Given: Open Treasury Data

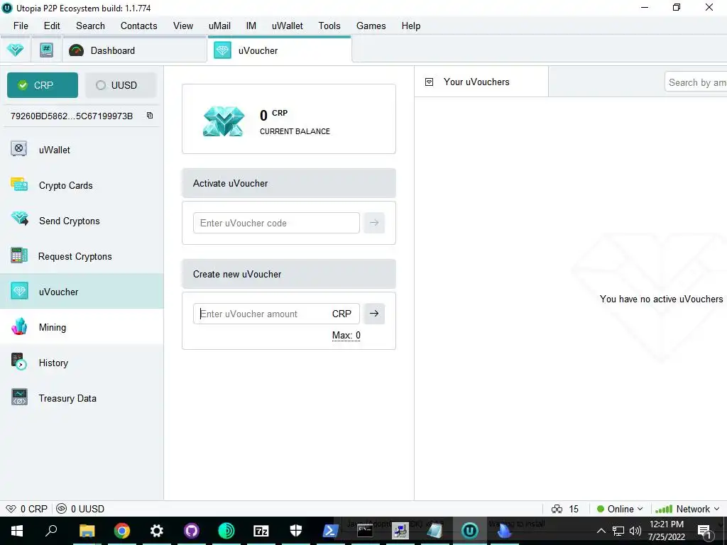Looking at the screenshot, I should coord(82,398).
